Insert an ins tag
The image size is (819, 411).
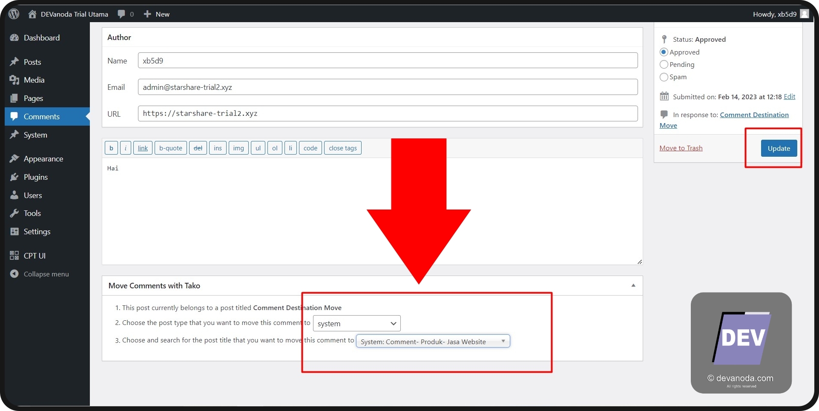coord(218,148)
